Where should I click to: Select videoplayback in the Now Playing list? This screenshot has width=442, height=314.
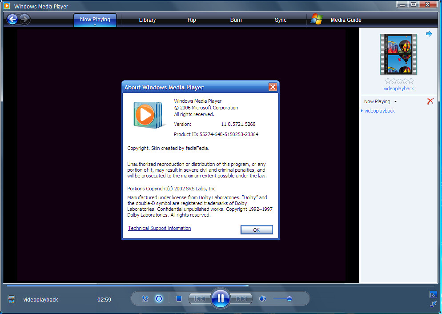tap(379, 111)
